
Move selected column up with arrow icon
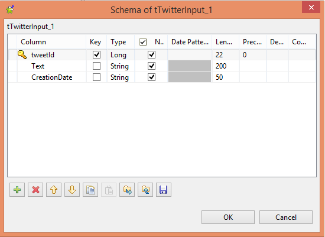(x=54, y=190)
